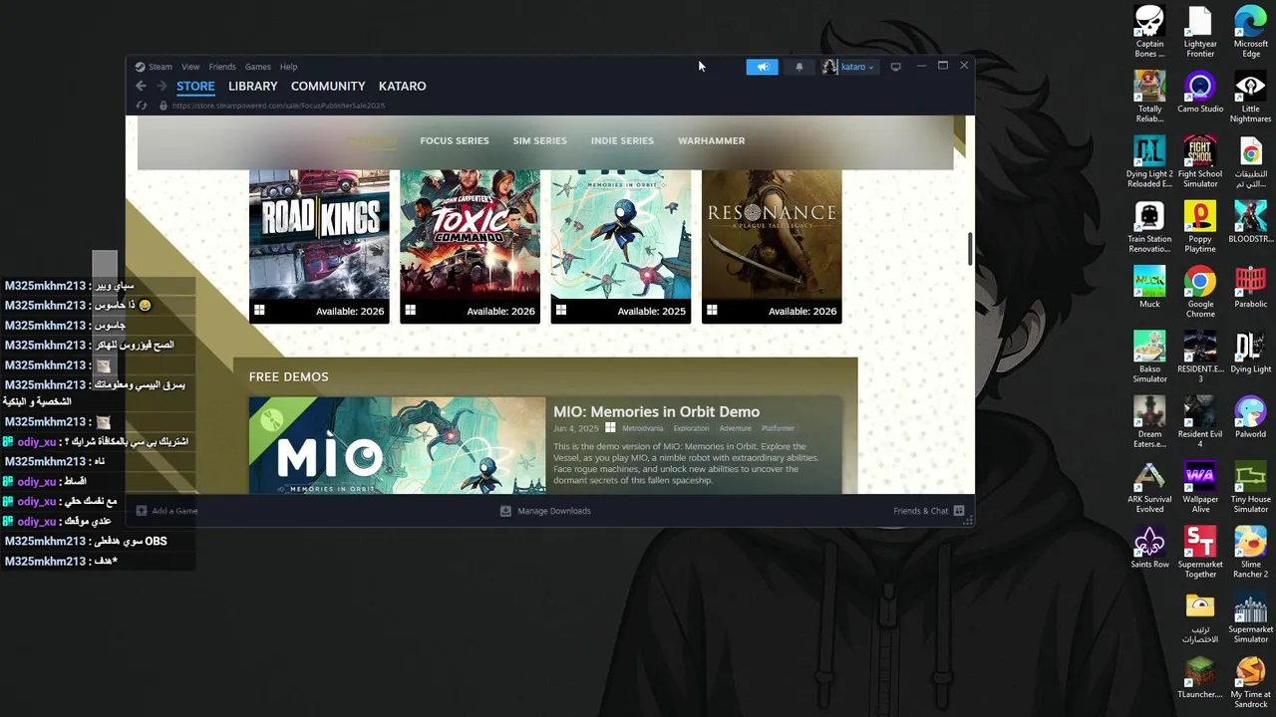The image size is (1276, 717).
Task: Open Dream Eaters desktop shortcut
Action: 1149,422
